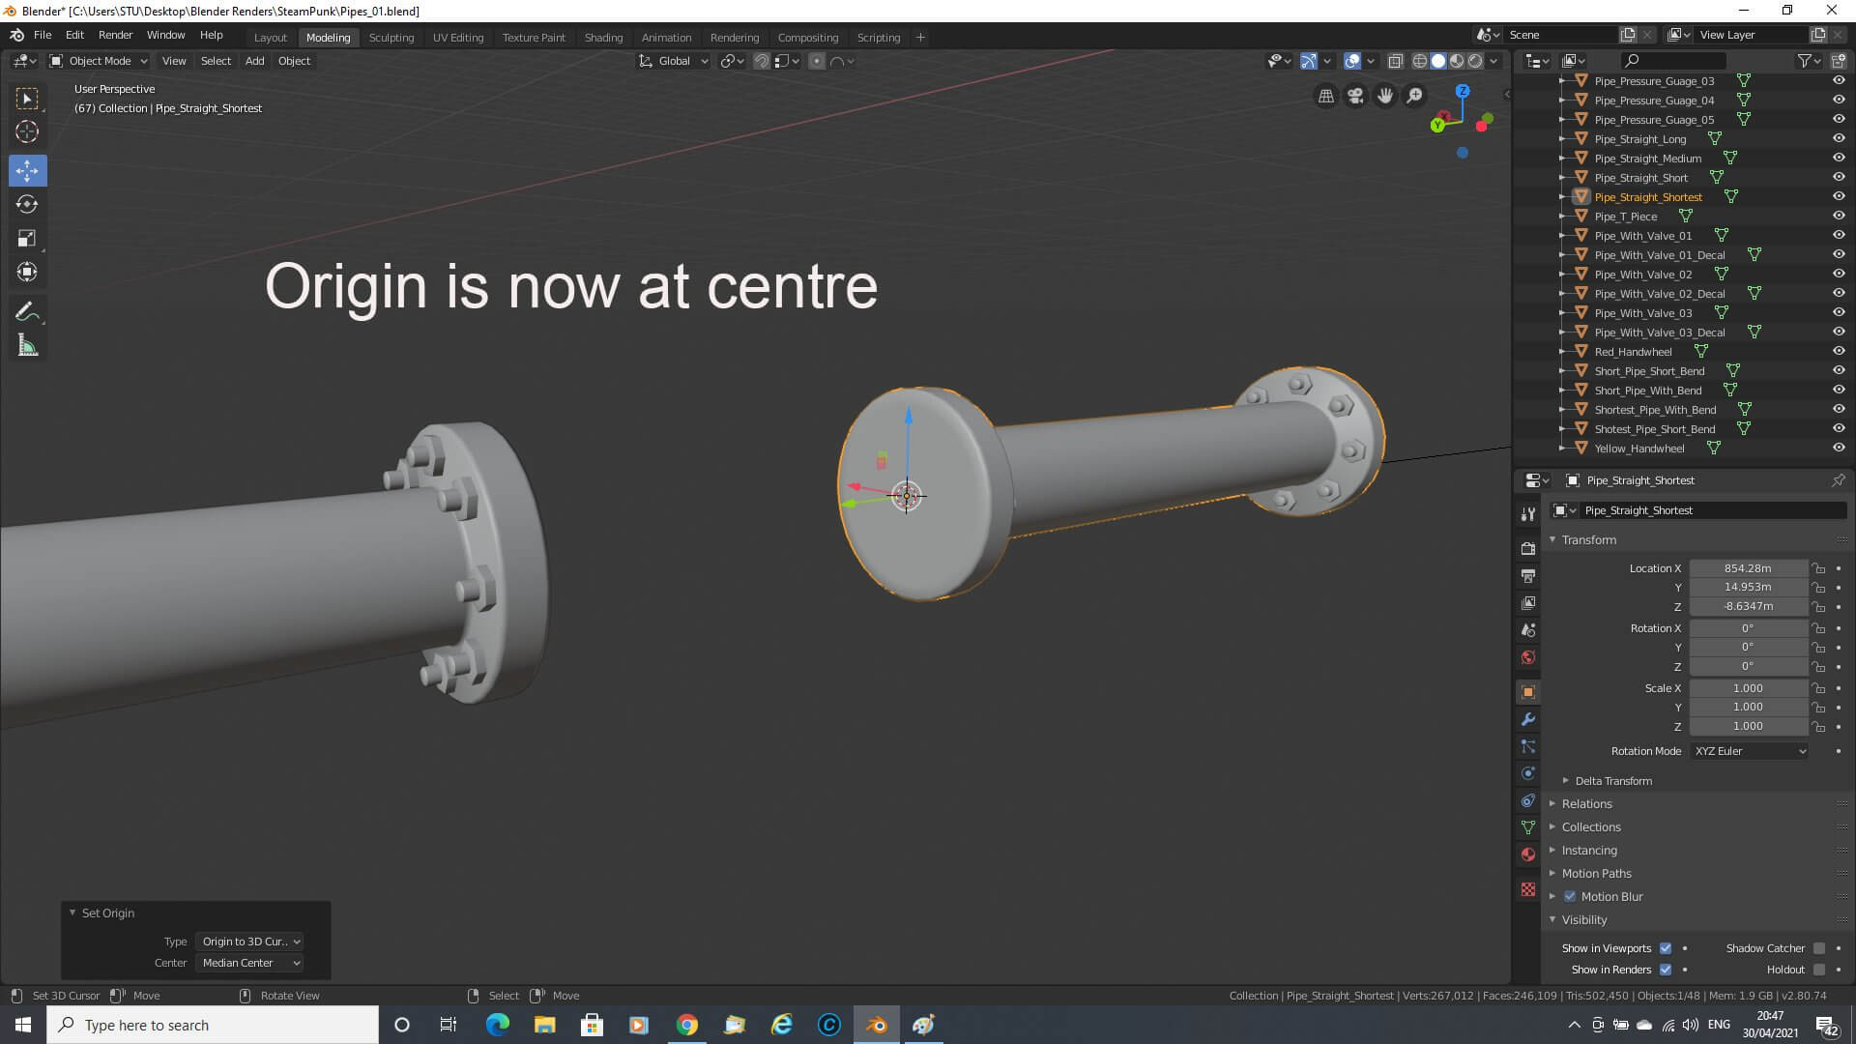
Task: Choose the Annotate pencil tool
Action: click(27, 311)
